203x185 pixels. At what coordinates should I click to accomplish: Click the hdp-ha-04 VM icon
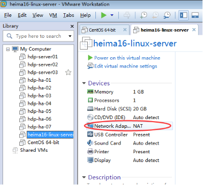(x=22, y=103)
